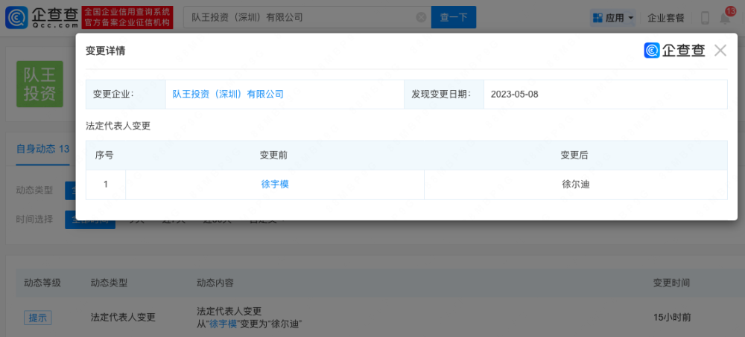Click the 查一下 search button

tap(453, 18)
